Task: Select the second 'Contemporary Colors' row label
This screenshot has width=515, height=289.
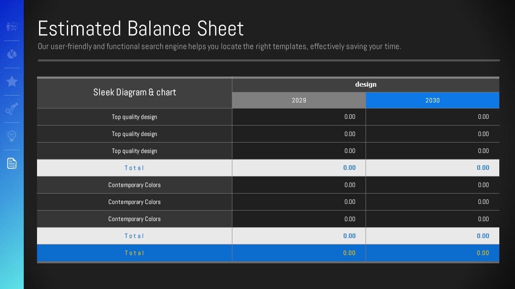Action: [x=134, y=202]
